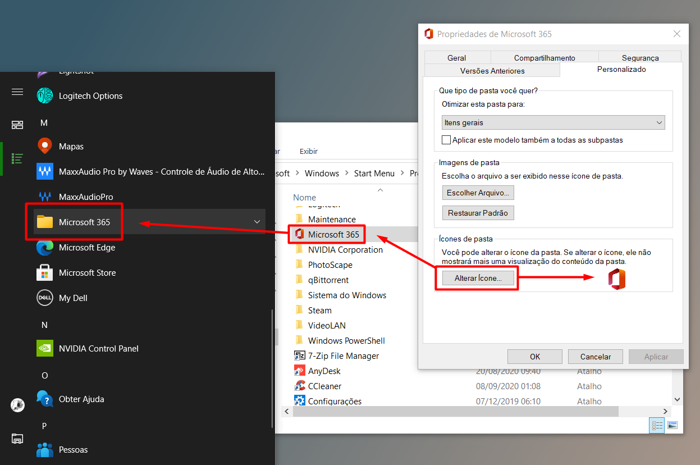Jump to letter N header in Start
700x465 pixels.
(44, 325)
